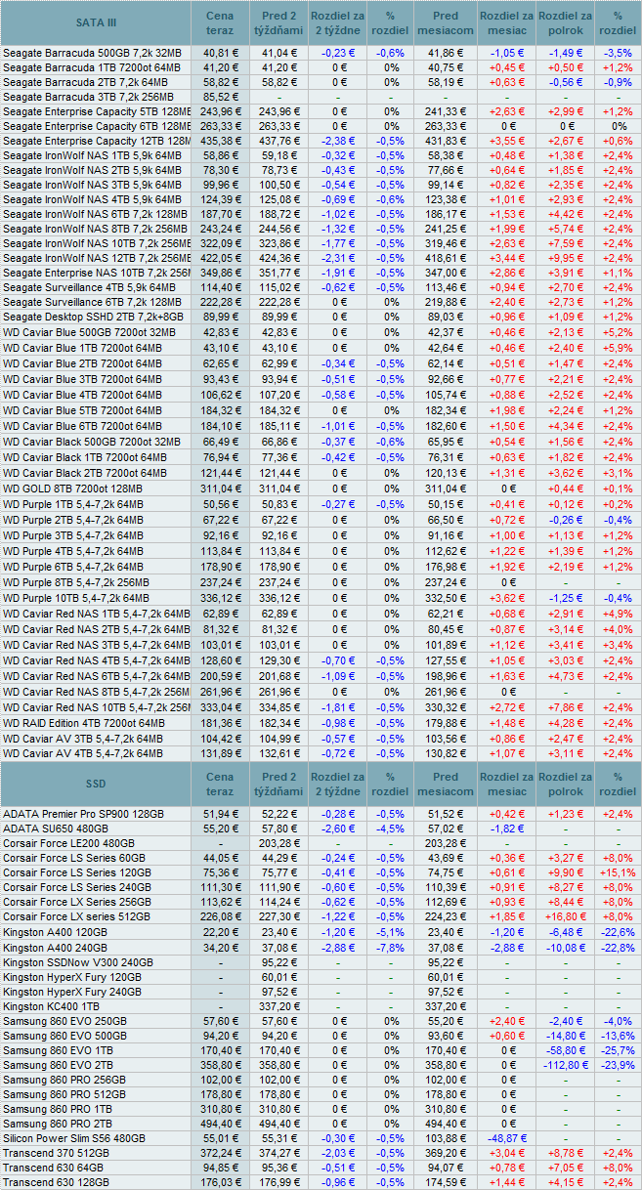Select month-ago price 103,88 € of Silicon Power
The height and width of the screenshot is (1190, 642).
click(446, 1138)
